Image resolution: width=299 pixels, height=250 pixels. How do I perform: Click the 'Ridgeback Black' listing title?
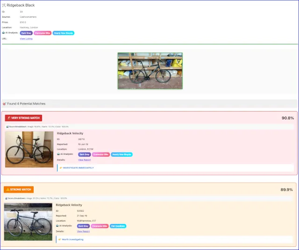[21, 5]
